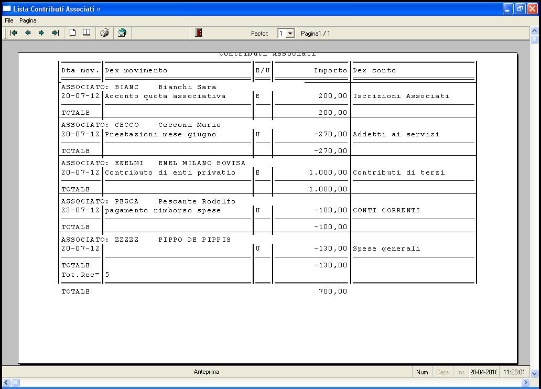
Task: Click the 'Anteprima' status bar text
Action: (207, 372)
